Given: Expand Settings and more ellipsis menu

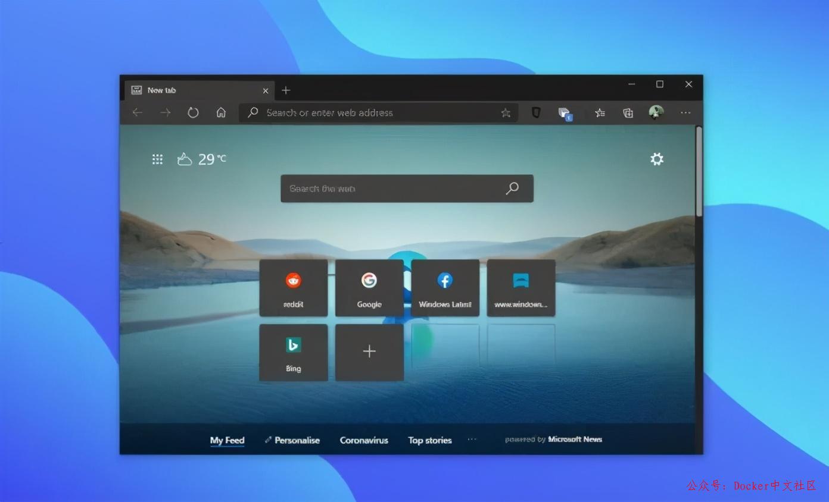Looking at the screenshot, I should tap(685, 112).
